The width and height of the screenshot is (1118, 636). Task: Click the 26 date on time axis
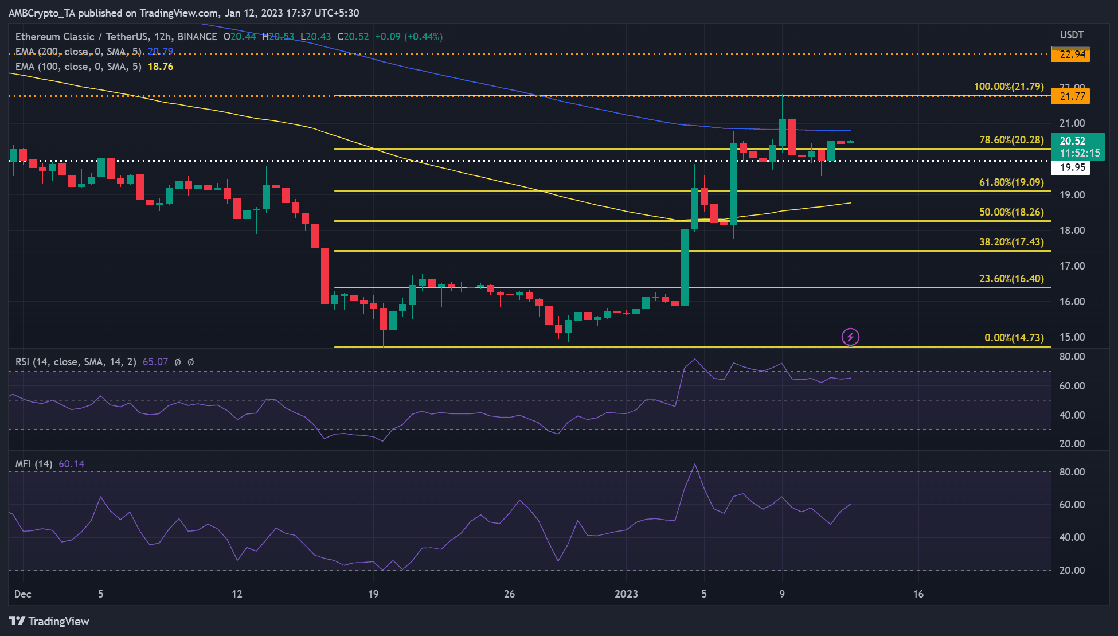click(x=509, y=594)
